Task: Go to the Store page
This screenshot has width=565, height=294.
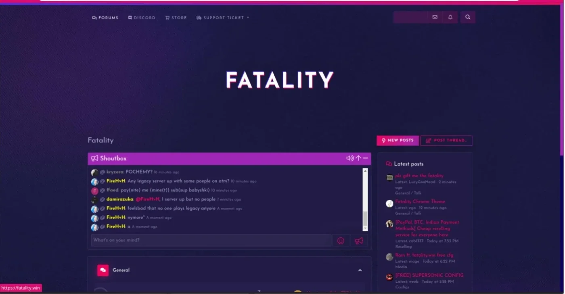Action: (176, 18)
